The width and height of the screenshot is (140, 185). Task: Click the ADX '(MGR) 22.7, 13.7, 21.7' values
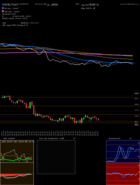point(30,23)
